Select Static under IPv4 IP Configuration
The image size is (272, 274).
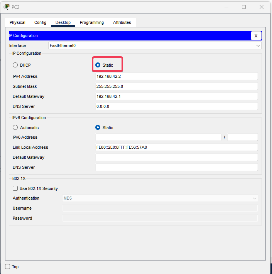(x=98, y=65)
